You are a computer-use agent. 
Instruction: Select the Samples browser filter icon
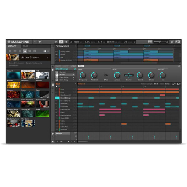tap(35, 51)
